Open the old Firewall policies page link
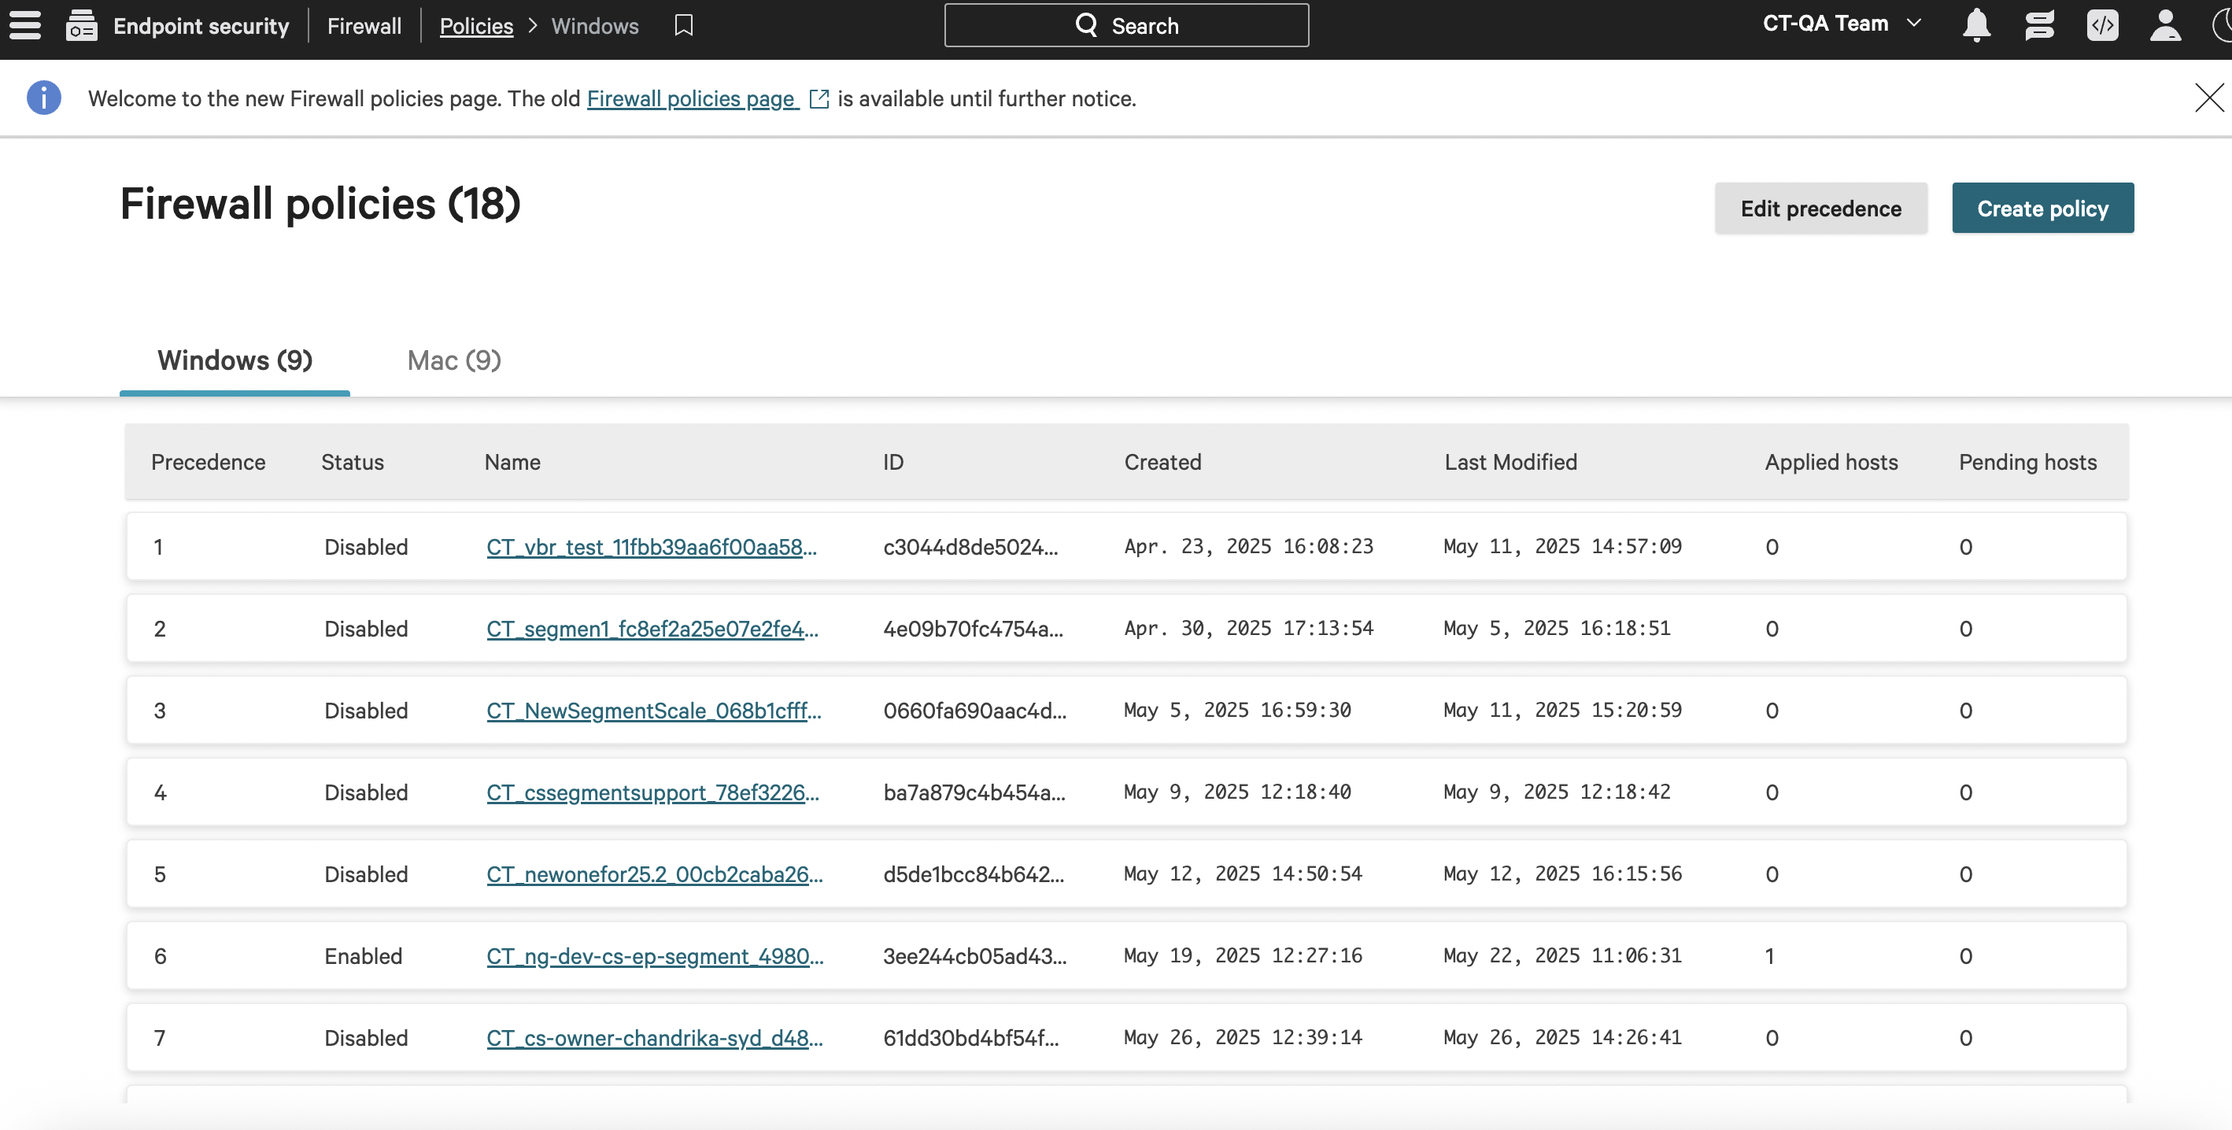This screenshot has width=2232, height=1130. (693, 99)
